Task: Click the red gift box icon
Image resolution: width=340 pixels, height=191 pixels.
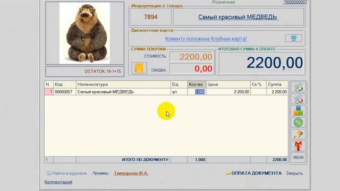Action: point(299,146)
